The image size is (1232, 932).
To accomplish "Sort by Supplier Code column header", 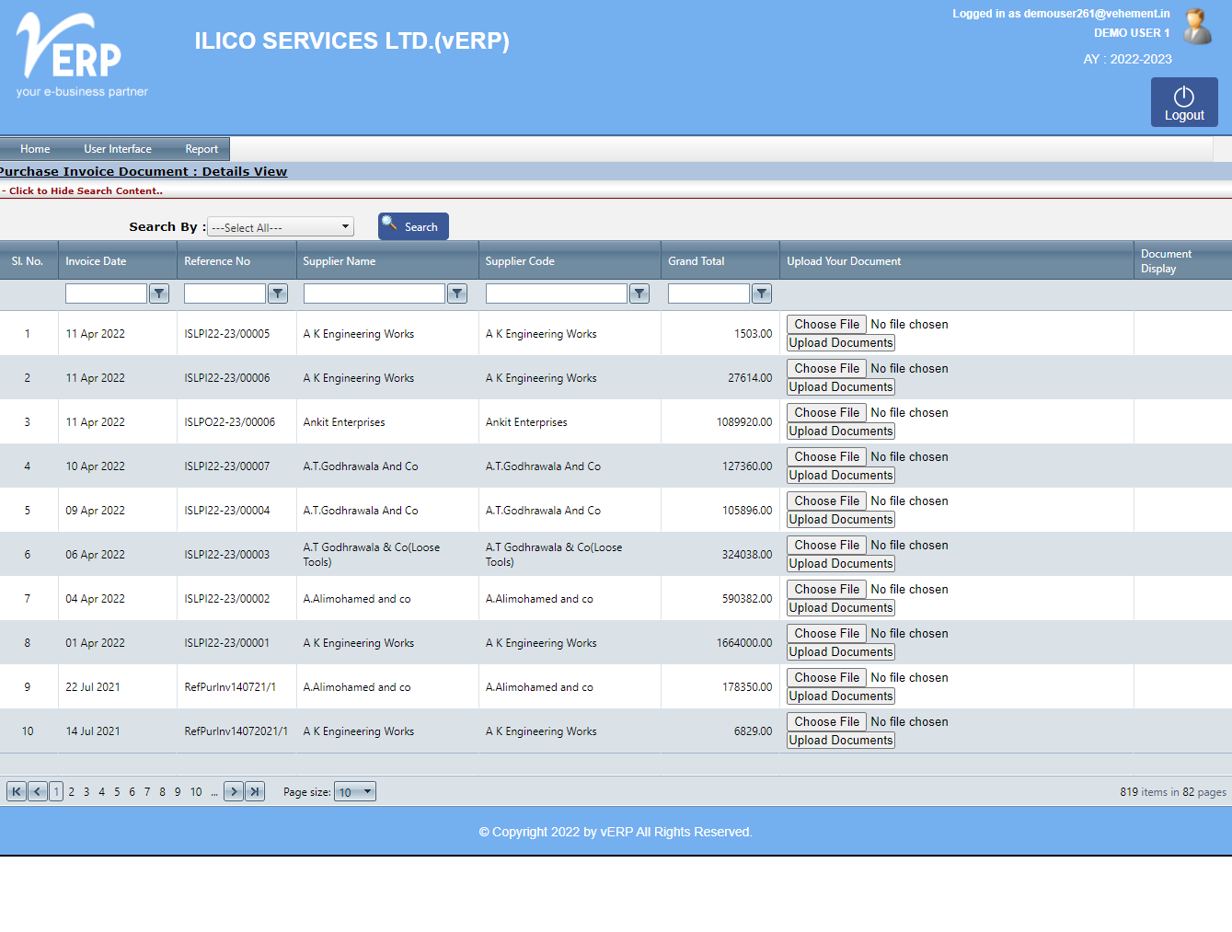I will 520,261.
